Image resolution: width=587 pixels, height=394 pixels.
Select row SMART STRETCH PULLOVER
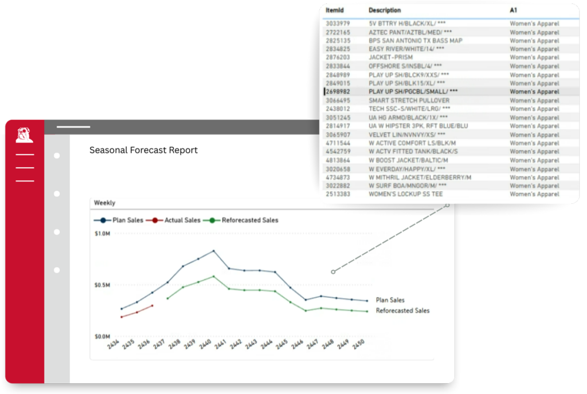click(x=451, y=101)
